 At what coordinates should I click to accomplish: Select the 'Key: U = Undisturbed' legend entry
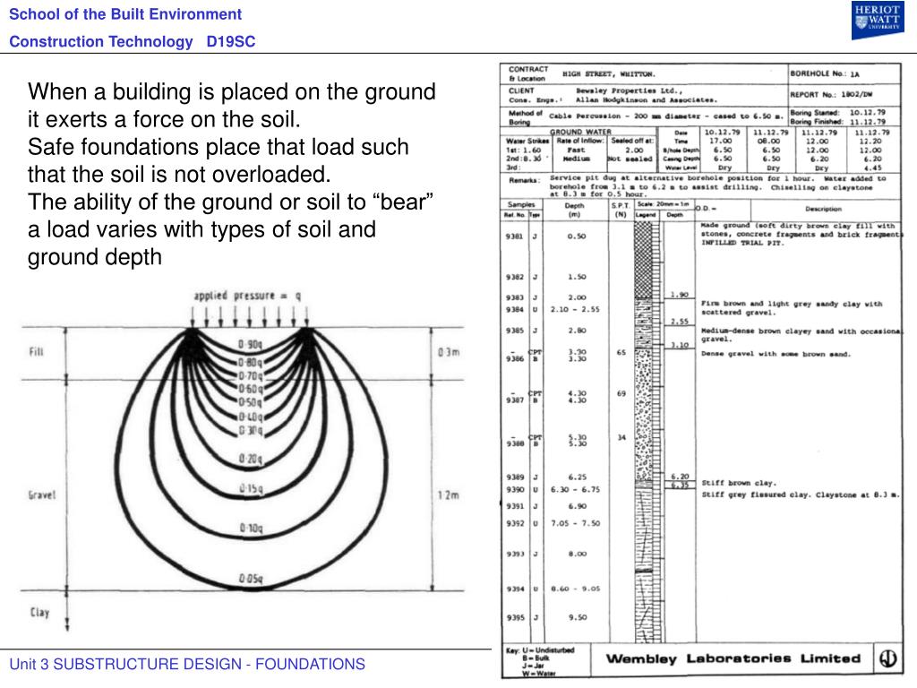pyautogui.click(x=540, y=650)
